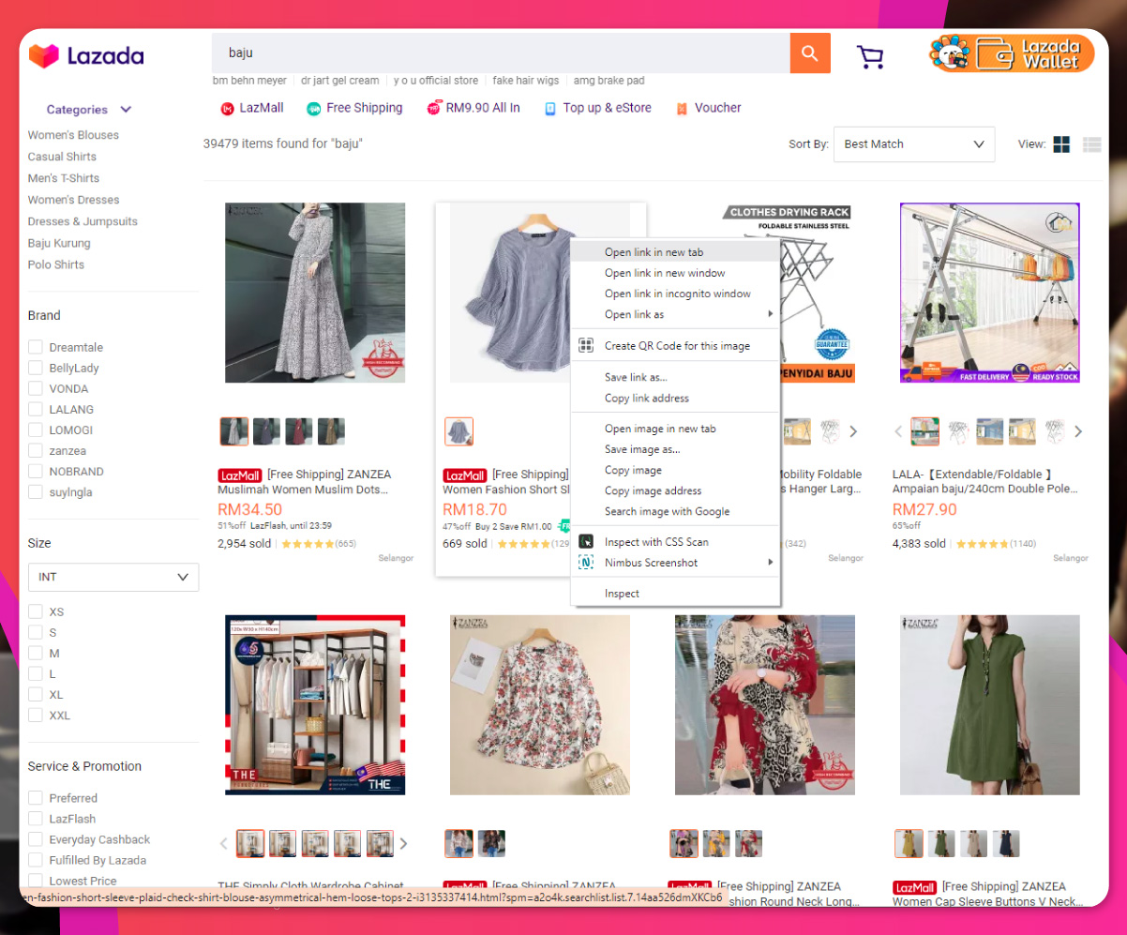Open the shopping cart
Viewport: 1127px width, 935px height.
tap(870, 56)
